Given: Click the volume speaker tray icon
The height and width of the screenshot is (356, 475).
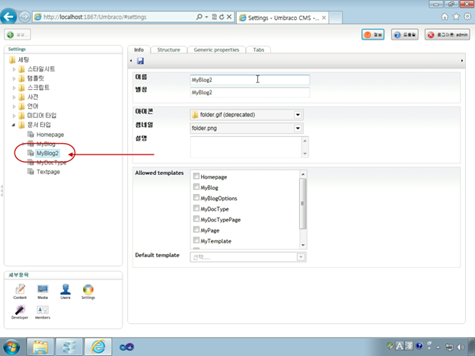Looking at the screenshot, I should coord(461,347).
